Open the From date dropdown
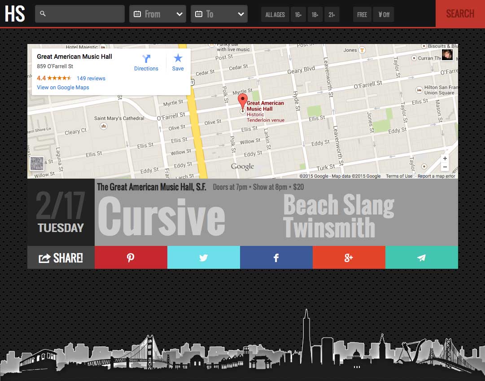485x381 pixels. (158, 14)
